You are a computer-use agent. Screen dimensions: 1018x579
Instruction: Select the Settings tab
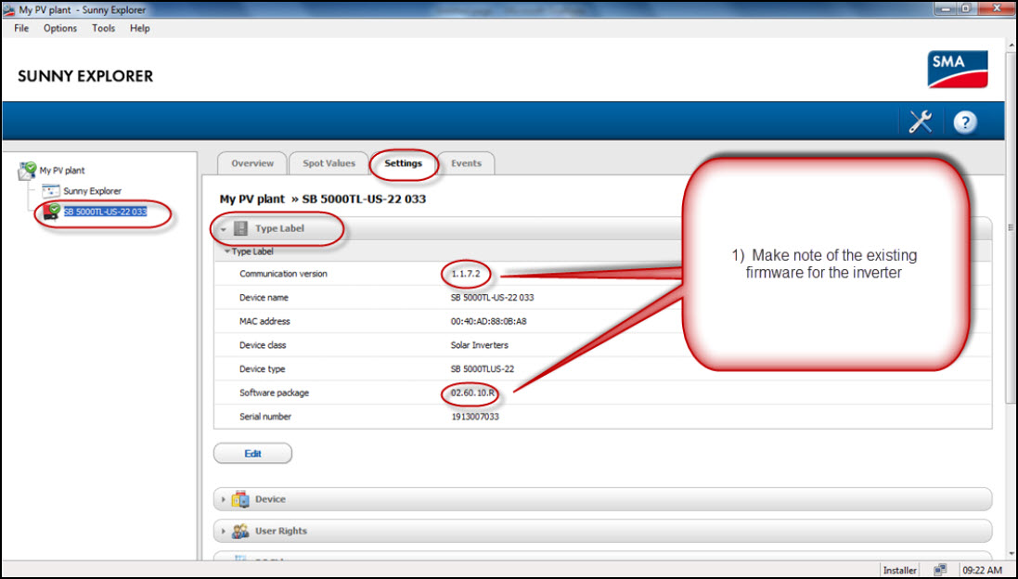pos(403,163)
